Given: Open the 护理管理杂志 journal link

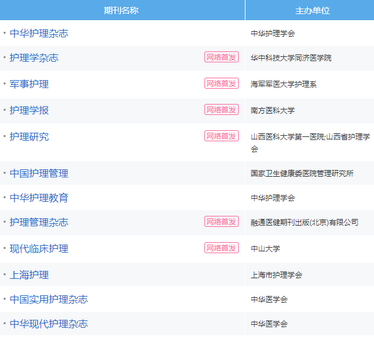Looking at the screenshot, I should 39,223.
